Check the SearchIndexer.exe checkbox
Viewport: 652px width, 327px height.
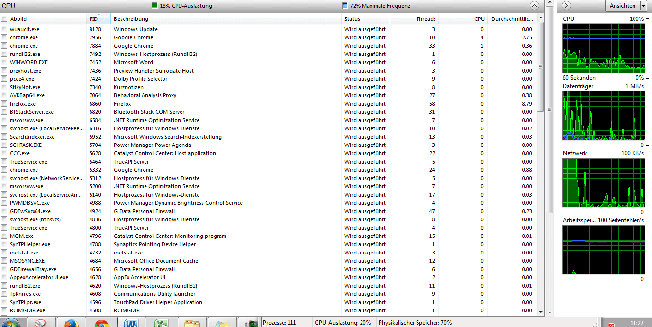pyautogui.click(x=4, y=137)
